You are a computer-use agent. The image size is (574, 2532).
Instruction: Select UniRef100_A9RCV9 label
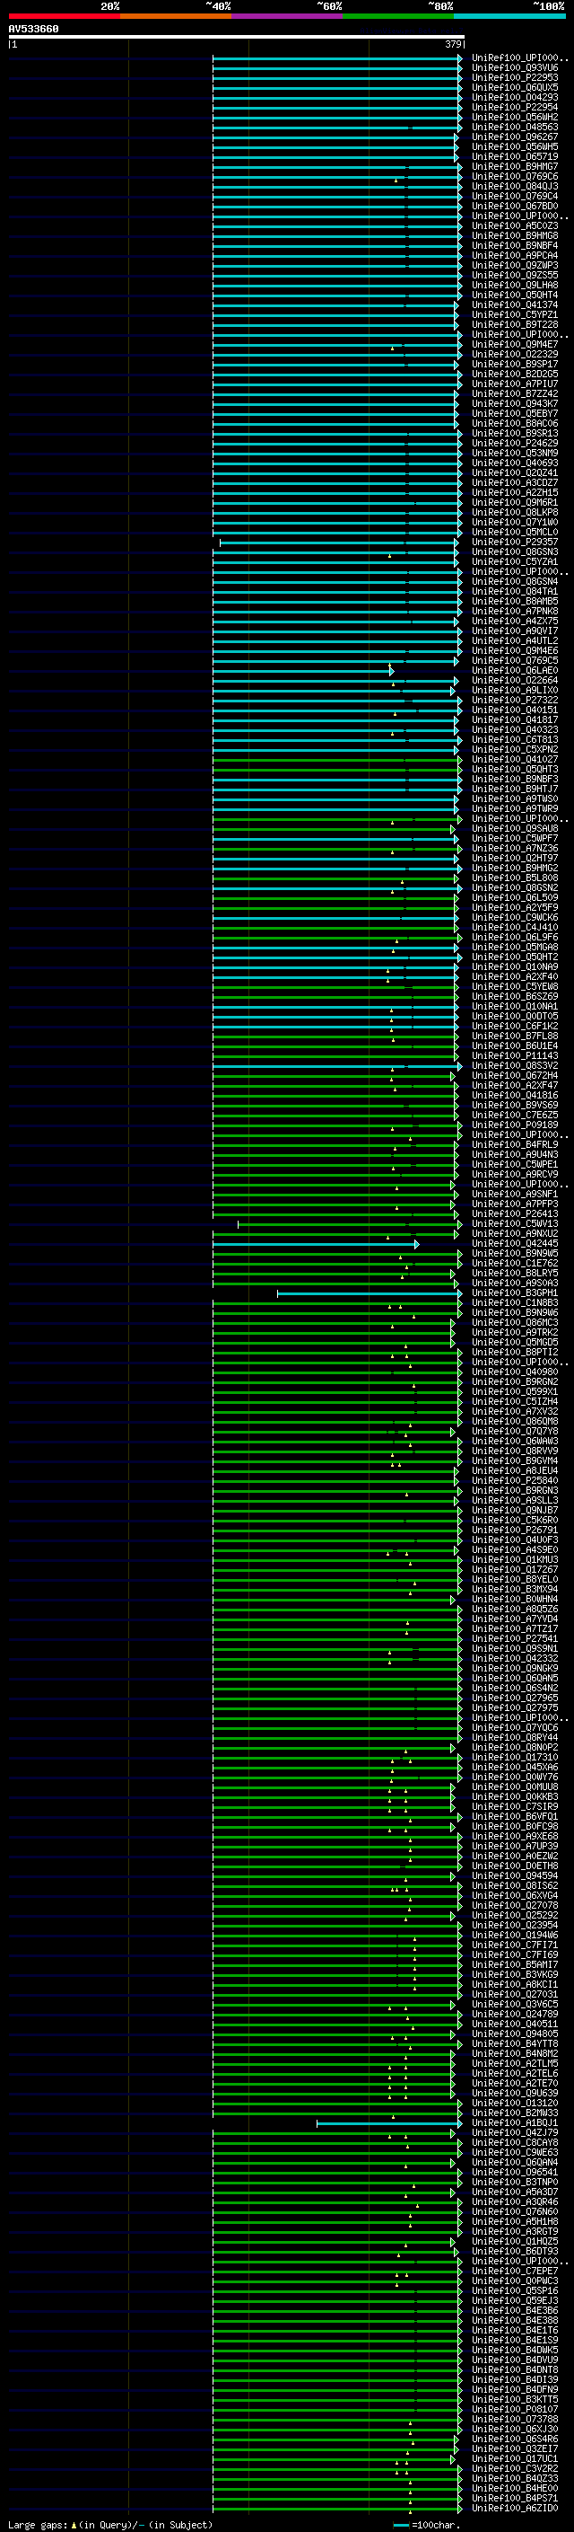pos(514,1174)
